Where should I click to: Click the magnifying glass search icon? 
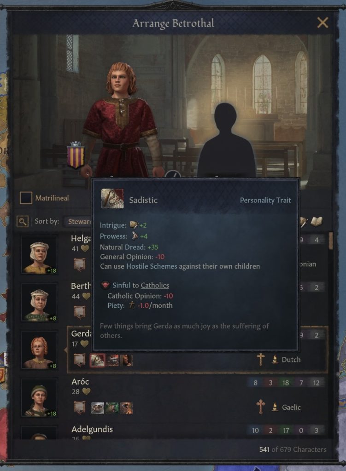tap(23, 221)
